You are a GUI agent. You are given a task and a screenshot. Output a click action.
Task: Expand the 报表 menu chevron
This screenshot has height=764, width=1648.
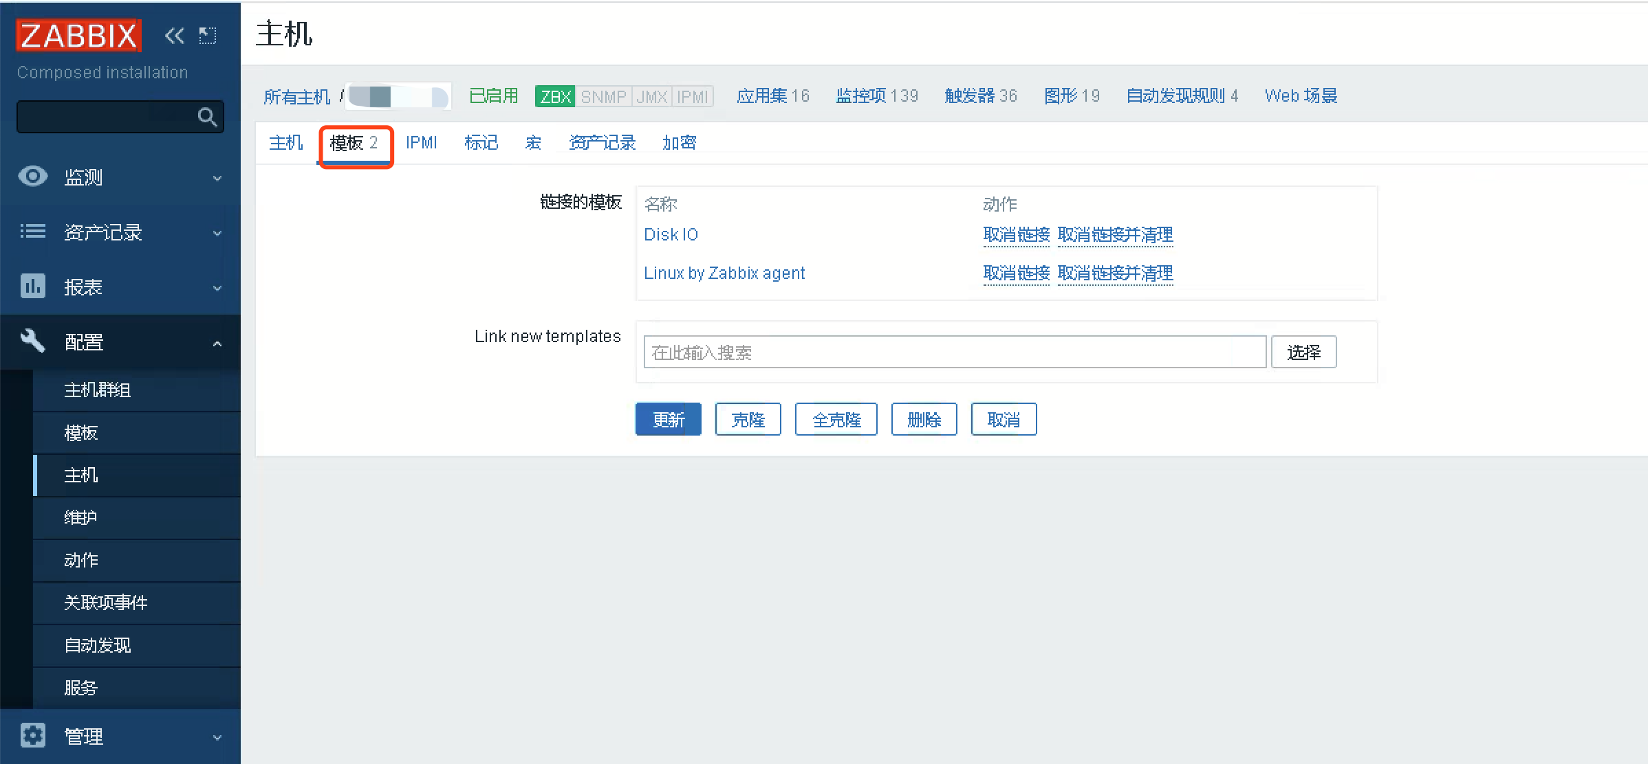(217, 288)
